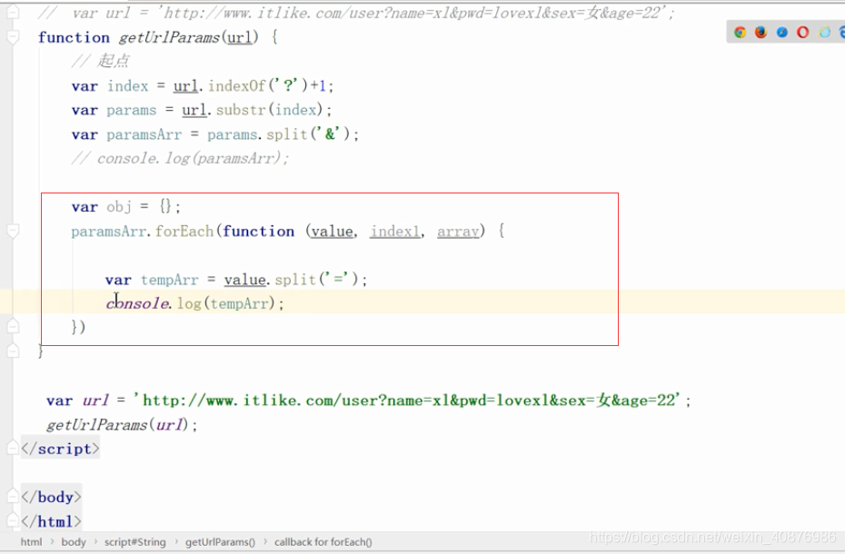Click the paramsArr variable declaration name
The width and height of the screenshot is (845, 554).
click(144, 134)
